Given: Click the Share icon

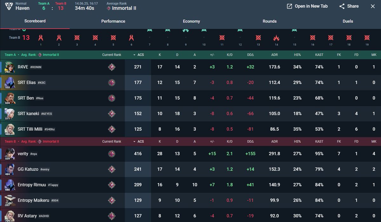Looking at the screenshot, I should pyautogui.click(x=342, y=6).
